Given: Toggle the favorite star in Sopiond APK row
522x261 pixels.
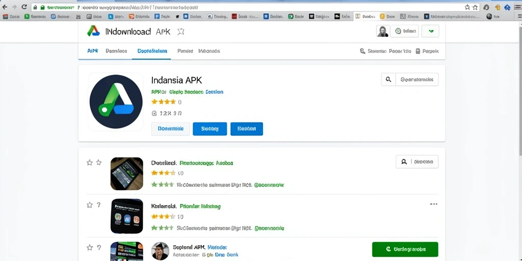Looking at the screenshot, I should point(90,247).
